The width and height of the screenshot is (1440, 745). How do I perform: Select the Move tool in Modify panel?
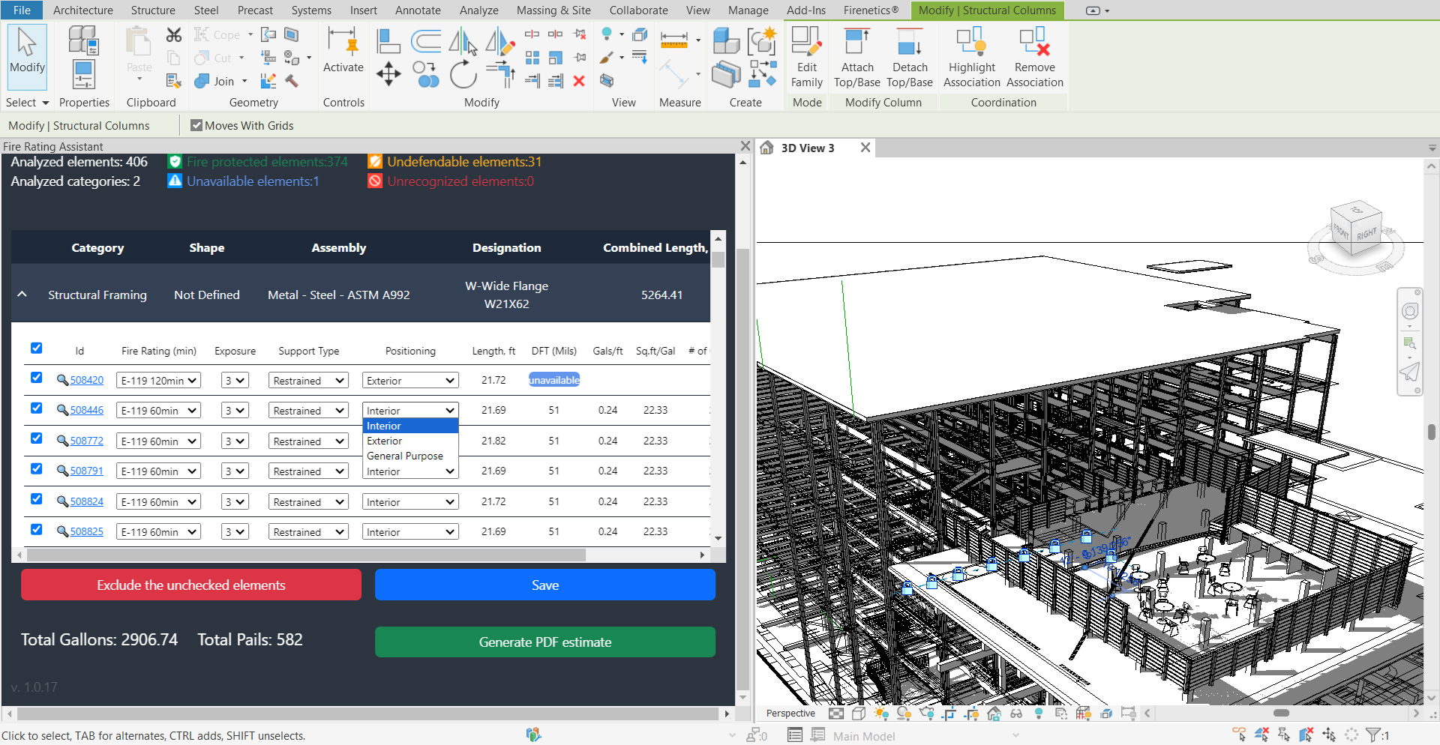click(388, 74)
